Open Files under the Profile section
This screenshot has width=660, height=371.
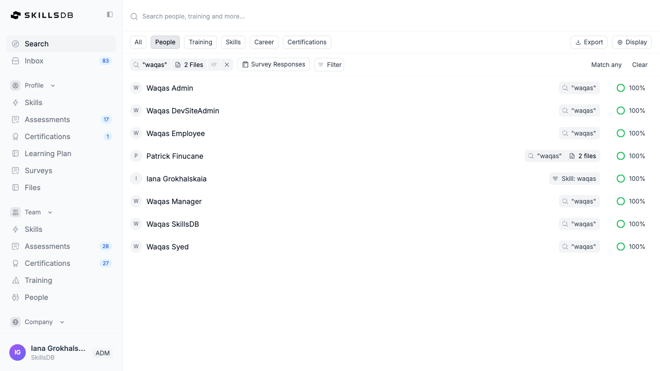click(x=32, y=188)
